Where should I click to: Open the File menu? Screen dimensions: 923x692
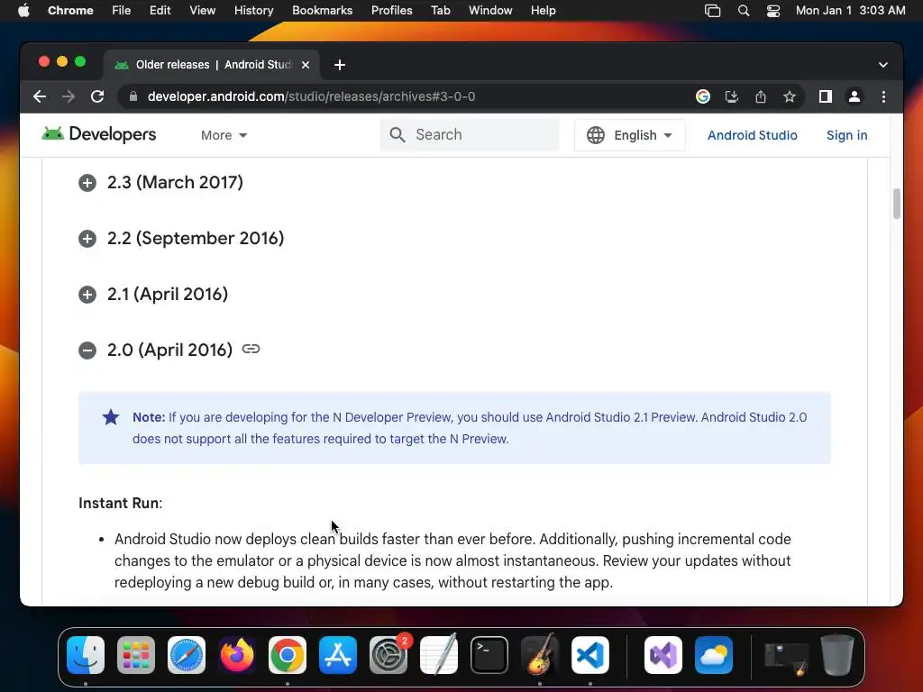(122, 11)
